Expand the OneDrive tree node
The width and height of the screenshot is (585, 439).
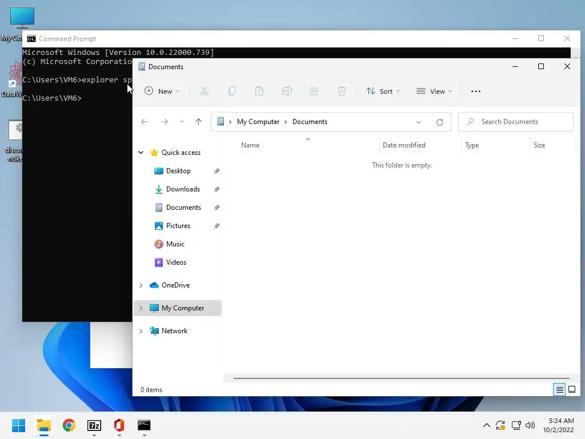(141, 285)
